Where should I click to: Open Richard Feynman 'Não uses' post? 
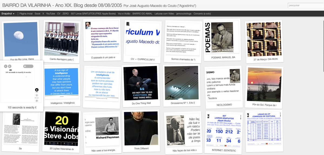102,130
